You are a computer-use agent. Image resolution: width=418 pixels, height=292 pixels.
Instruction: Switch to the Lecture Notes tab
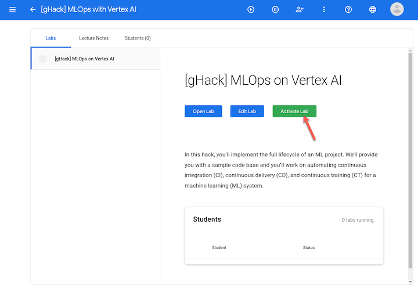[x=93, y=38]
